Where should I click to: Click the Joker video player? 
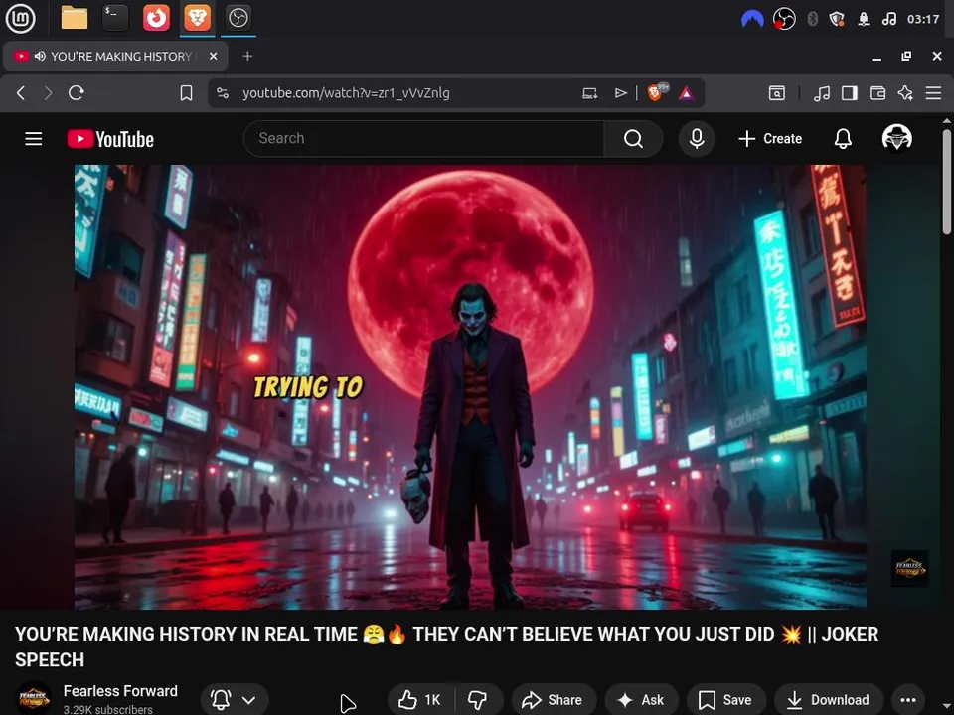pyautogui.click(x=470, y=386)
